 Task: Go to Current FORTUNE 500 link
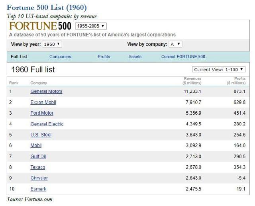point(183,57)
